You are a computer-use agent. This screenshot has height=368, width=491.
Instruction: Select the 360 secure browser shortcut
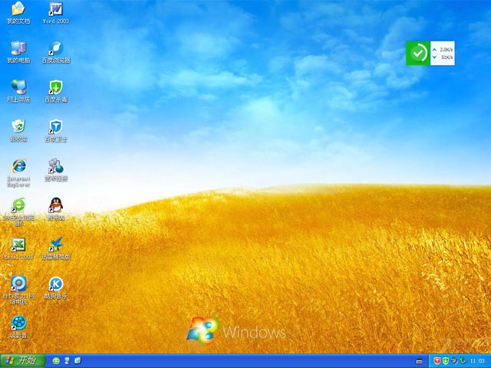(x=18, y=212)
